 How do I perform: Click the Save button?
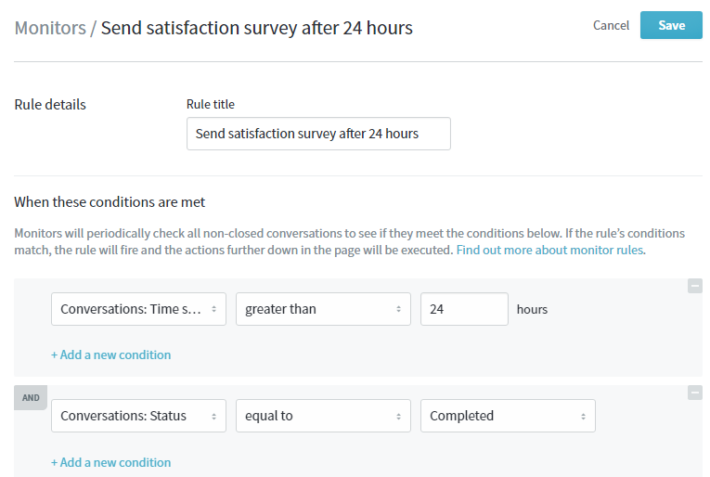(x=671, y=25)
